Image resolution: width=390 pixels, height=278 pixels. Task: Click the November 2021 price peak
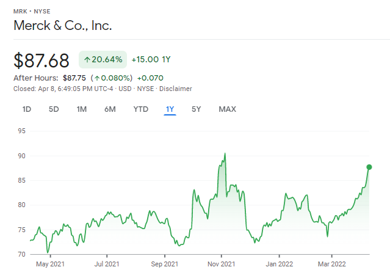[x=225, y=154]
